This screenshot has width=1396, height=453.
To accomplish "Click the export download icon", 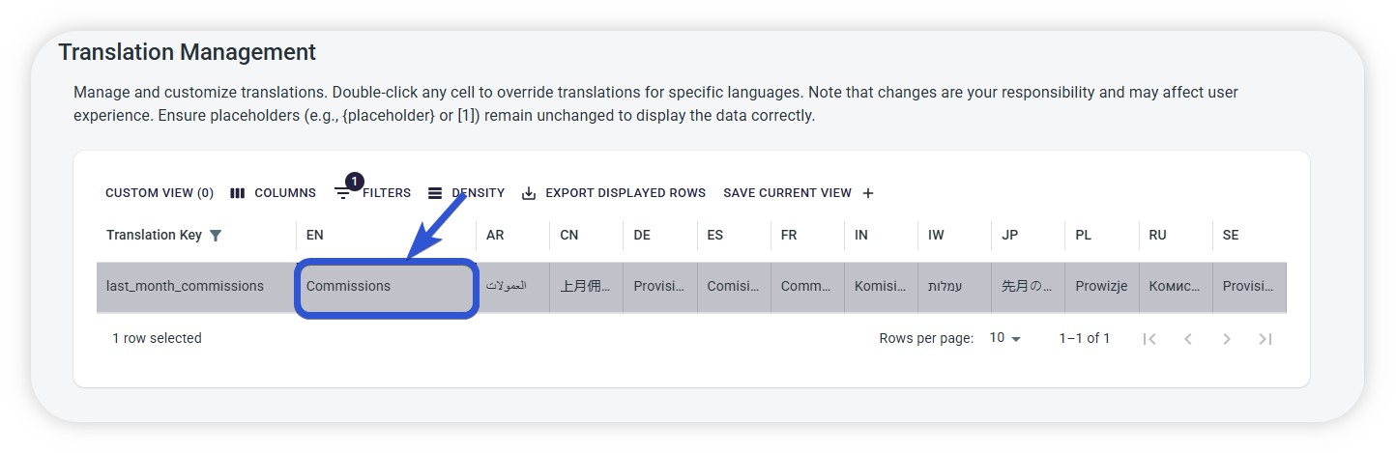I will [x=529, y=193].
